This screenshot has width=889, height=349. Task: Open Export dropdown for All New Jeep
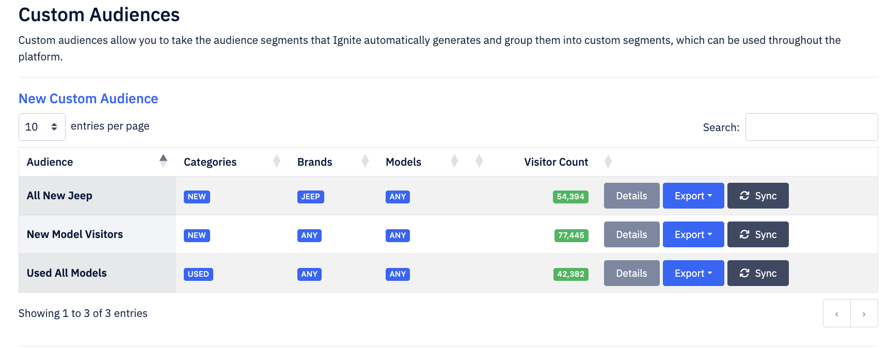pyautogui.click(x=693, y=196)
